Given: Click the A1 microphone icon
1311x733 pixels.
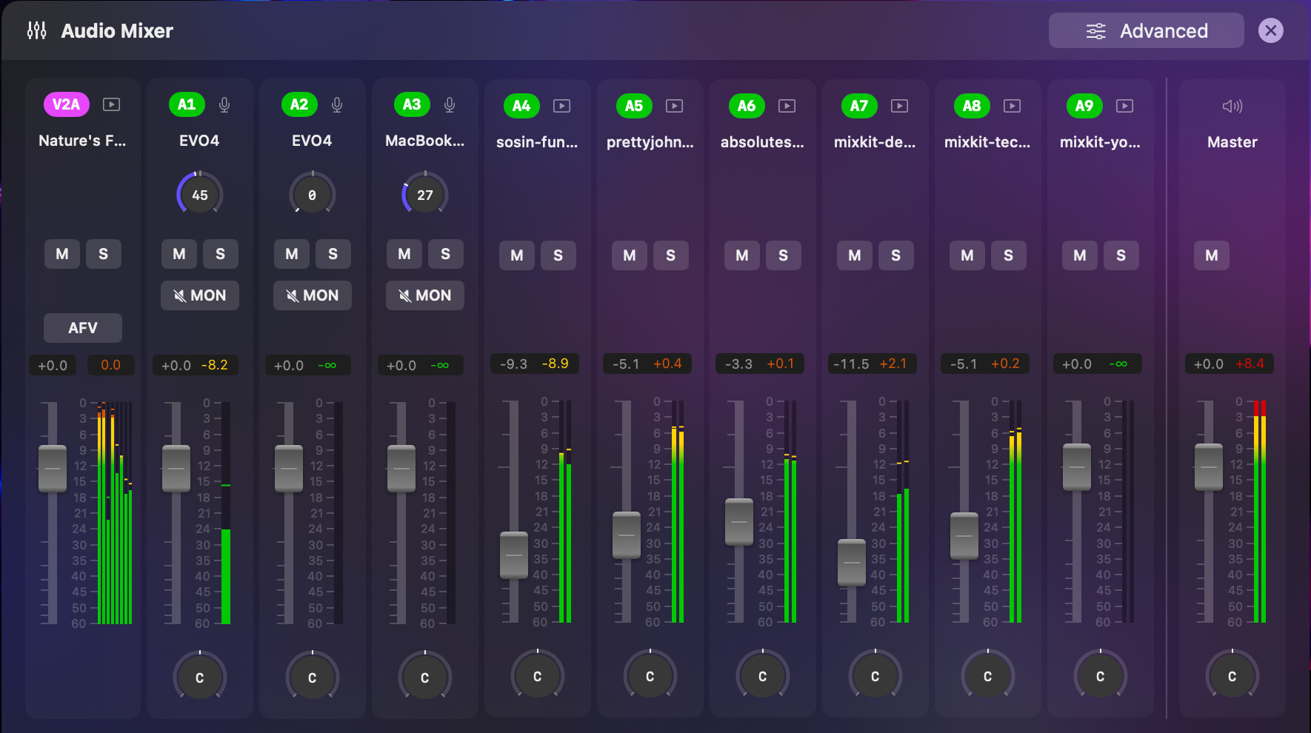Looking at the screenshot, I should (x=224, y=104).
